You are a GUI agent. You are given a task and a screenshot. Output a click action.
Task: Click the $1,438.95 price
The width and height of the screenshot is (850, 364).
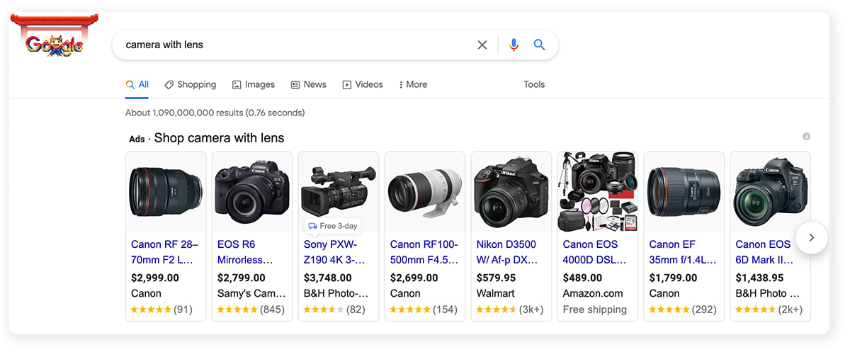coord(760,278)
